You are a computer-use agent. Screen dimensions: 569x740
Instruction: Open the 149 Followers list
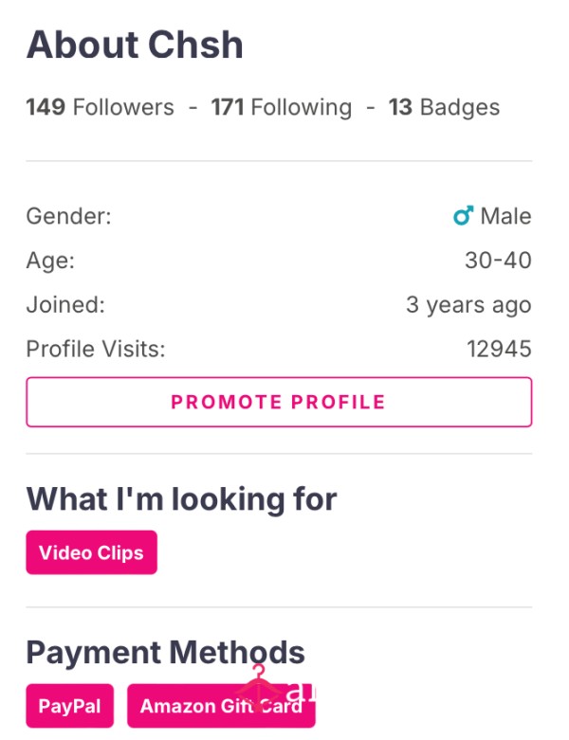point(101,107)
